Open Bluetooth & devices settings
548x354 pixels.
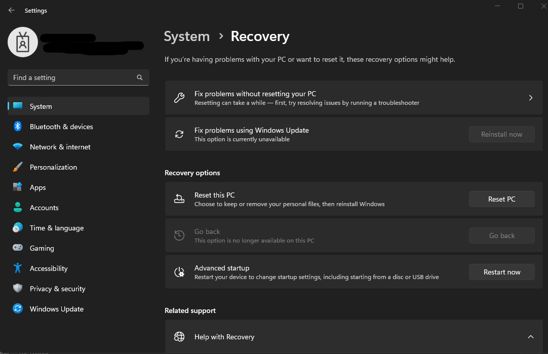[79, 127]
